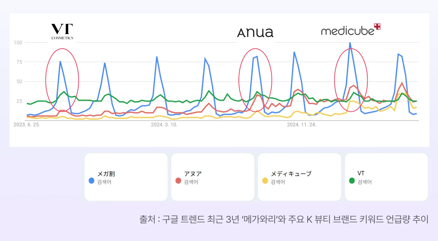This screenshot has height=241, width=438.
Task: Click the yellow メディキューブ legend dot
Action: pos(265,181)
